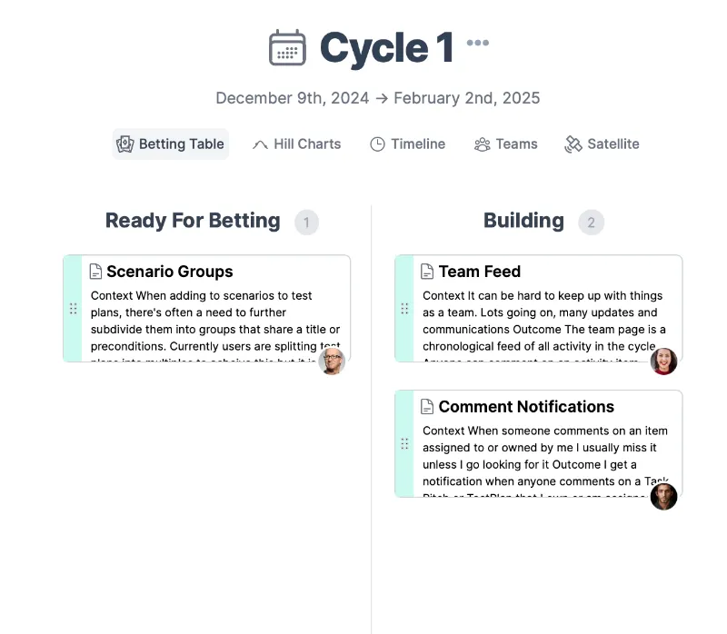Click the document icon beside Team Feed

pyautogui.click(x=427, y=272)
